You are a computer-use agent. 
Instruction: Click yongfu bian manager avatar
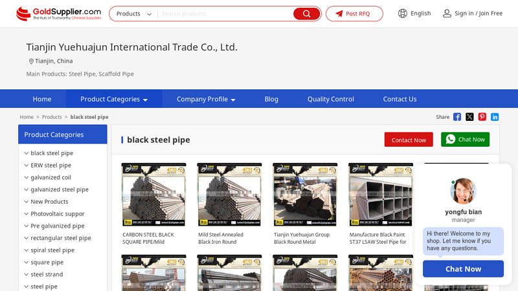[463, 191]
